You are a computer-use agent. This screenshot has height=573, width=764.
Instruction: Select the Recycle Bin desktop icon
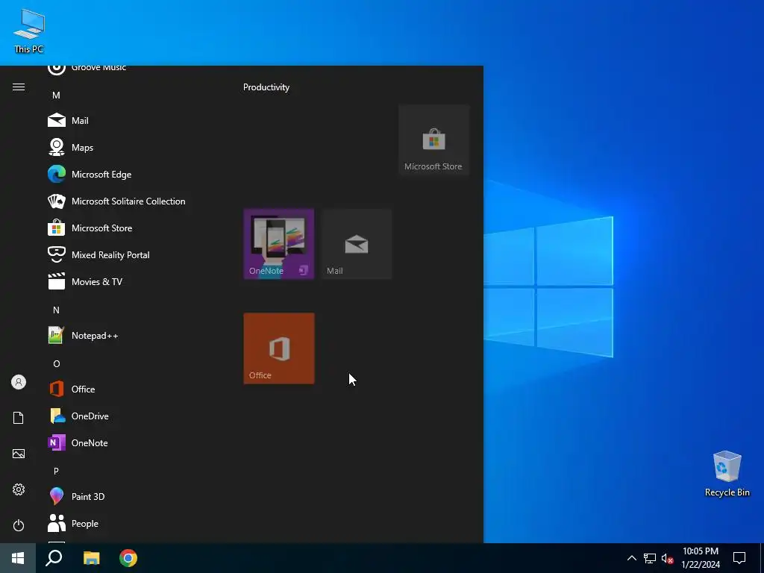(727, 474)
